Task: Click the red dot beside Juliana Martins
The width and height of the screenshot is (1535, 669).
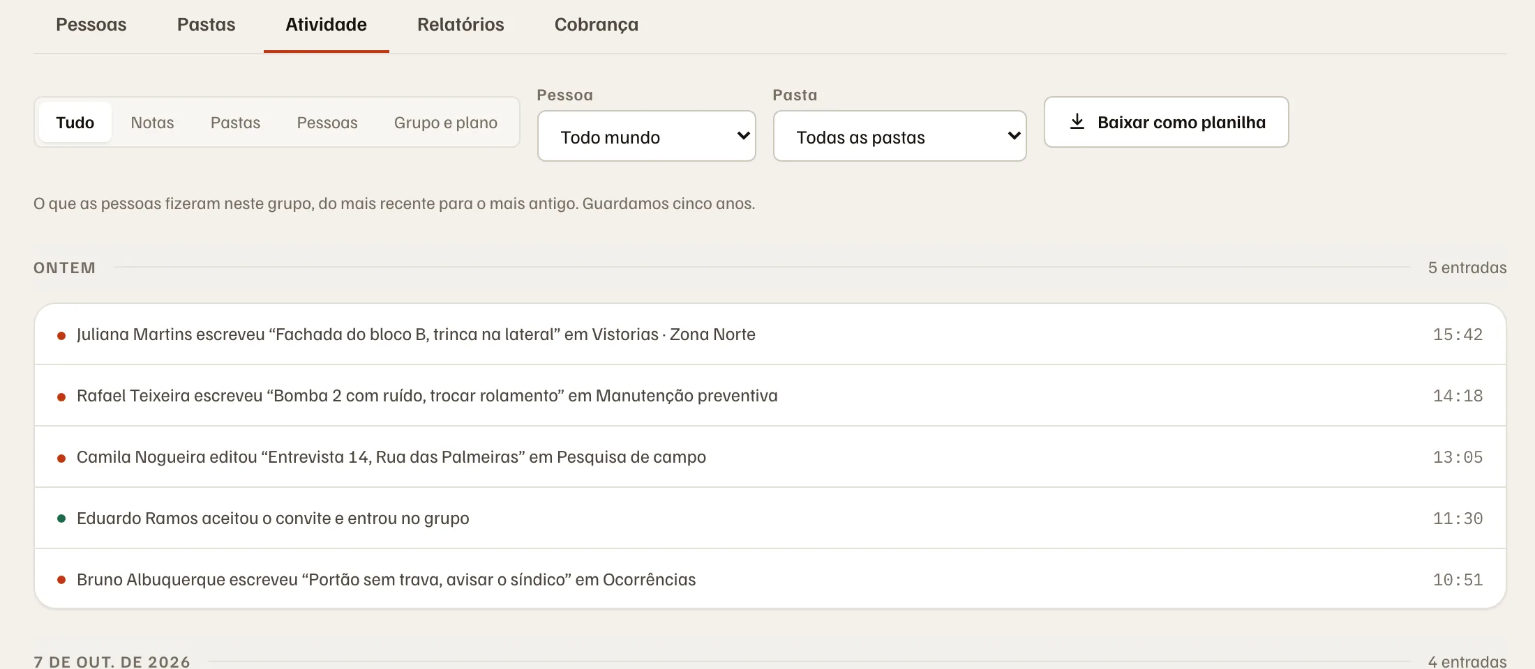Action: click(x=61, y=336)
